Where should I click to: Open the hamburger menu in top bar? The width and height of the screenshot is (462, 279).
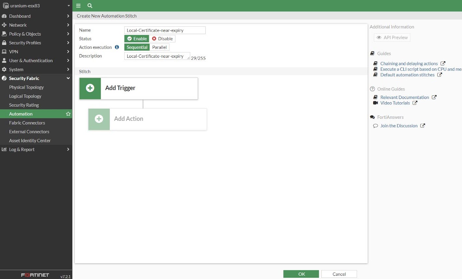click(x=78, y=6)
